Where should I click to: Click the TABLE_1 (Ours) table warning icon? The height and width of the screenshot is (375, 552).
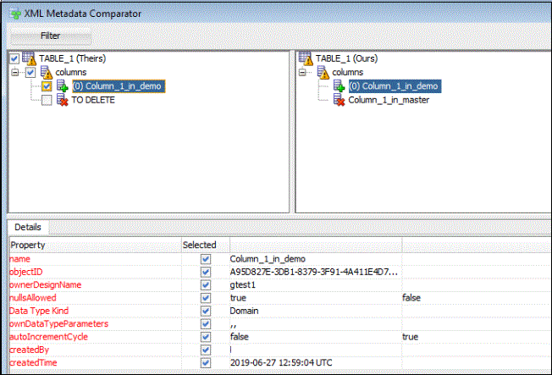306,58
